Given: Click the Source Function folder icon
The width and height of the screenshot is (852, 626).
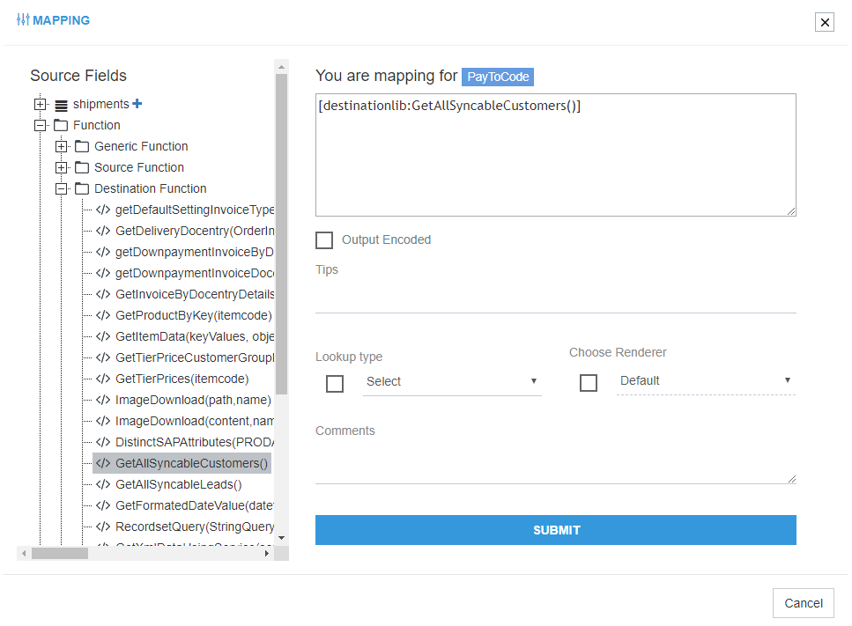Looking at the screenshot, I should pos(82,167).
